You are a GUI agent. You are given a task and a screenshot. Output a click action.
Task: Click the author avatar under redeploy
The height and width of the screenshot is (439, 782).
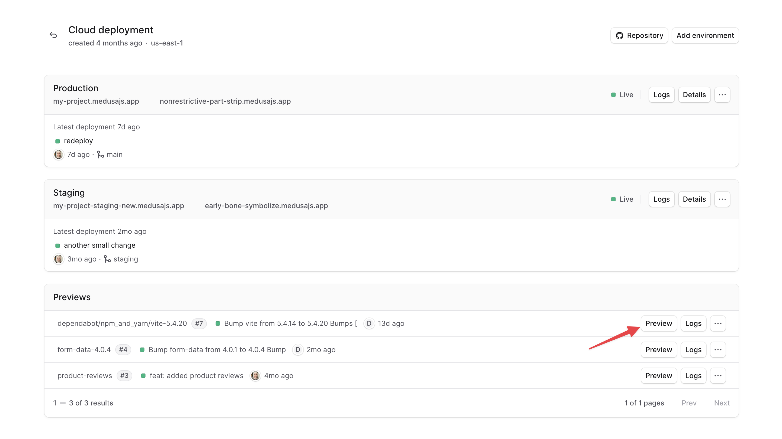[x=58, y=155]
